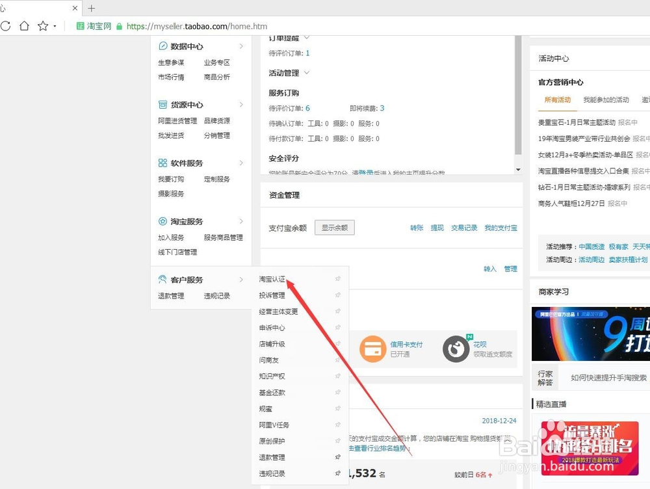The height and width of the screenshot is (489, 650).
Task: Open the 商家学习 banner image
Action: pyautogui.click(x=591, y=334)
